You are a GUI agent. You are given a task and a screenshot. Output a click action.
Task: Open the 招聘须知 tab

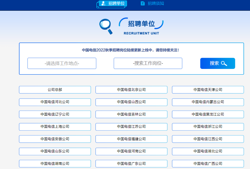click(152, 3)
